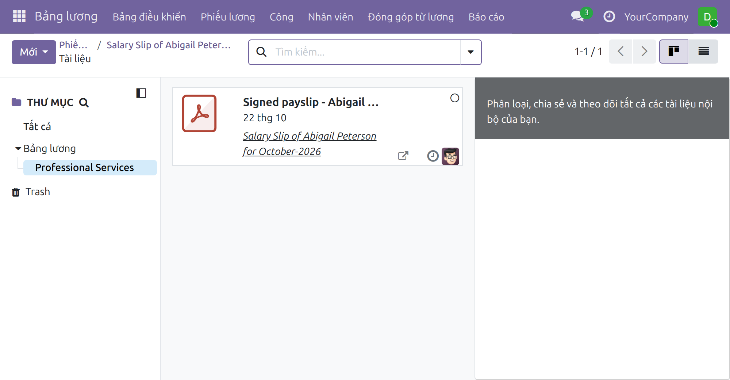Switch to kanban view
The width and height of the screenshot is (730, 380).
(x=673, y=52)
